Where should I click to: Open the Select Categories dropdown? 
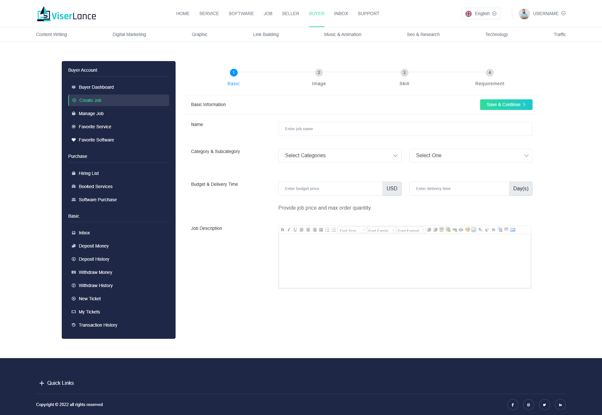click(x=340, y=156)
